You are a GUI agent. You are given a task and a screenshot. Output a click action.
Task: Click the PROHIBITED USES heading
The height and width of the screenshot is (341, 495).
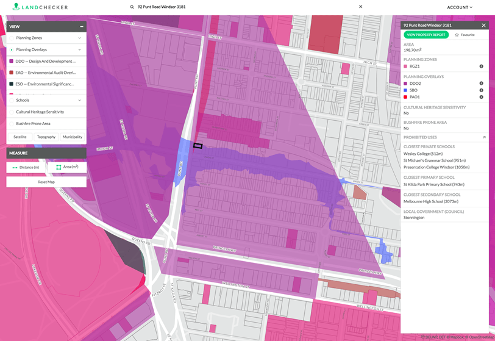coord(420,137)
